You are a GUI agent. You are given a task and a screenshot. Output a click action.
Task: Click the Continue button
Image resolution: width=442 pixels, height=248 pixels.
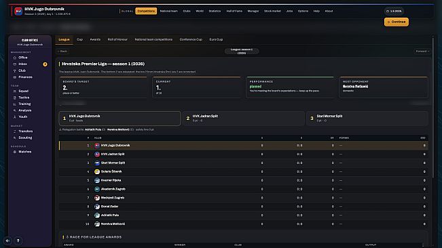(397, 22)
